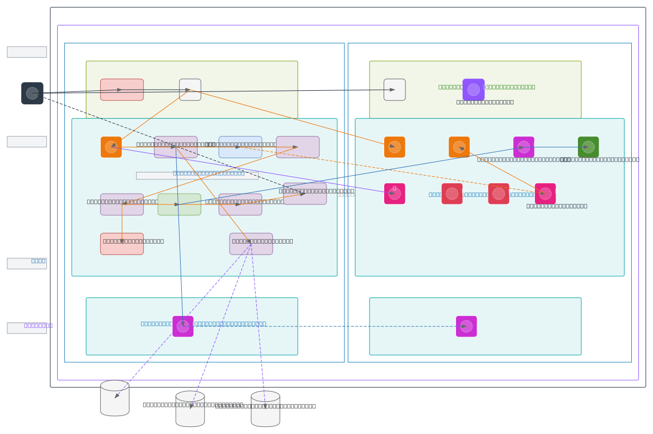
Task: Click the pink icon where the dashed orange line ends
Action: (x=545, y=194)
